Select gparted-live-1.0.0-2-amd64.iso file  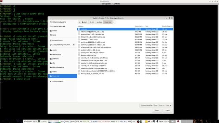pyautogui.click(x=125, y=34)
